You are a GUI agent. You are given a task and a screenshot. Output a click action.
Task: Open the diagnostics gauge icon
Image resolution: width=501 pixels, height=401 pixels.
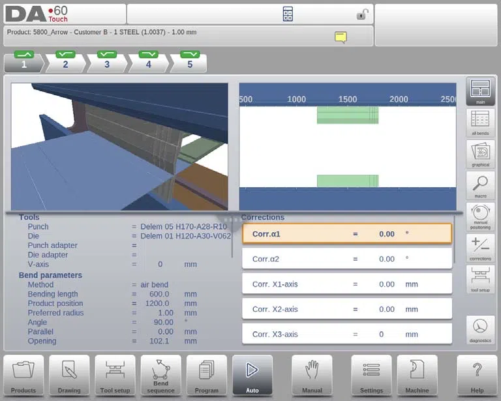tap(480, 330)
